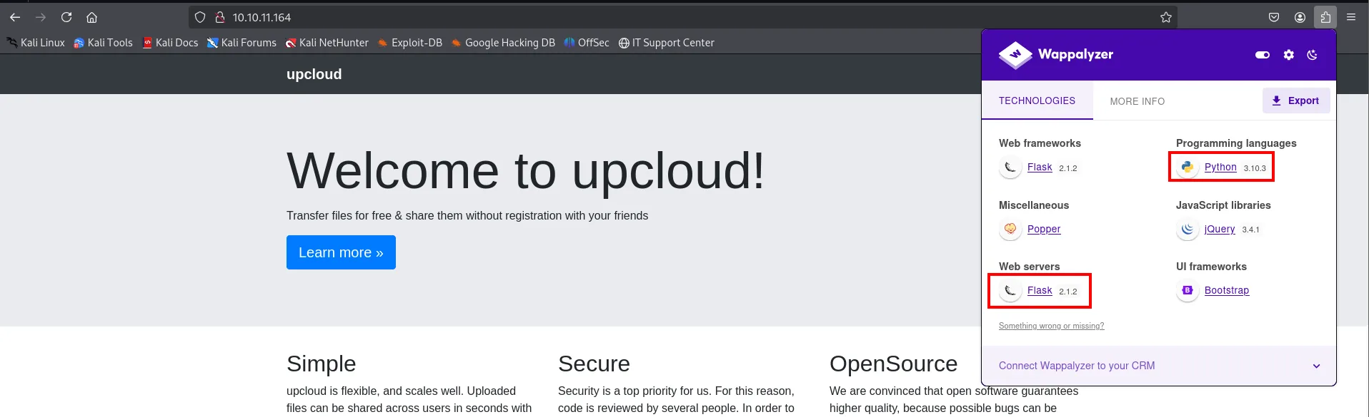Click Flask icon under Web frameworks
The width and height of the screenshot is (1369, 417).
[x=1010, y=168]
